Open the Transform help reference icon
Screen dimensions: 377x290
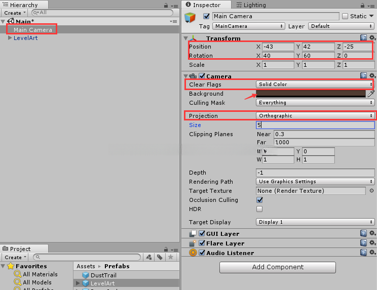[x=363, y=37]
